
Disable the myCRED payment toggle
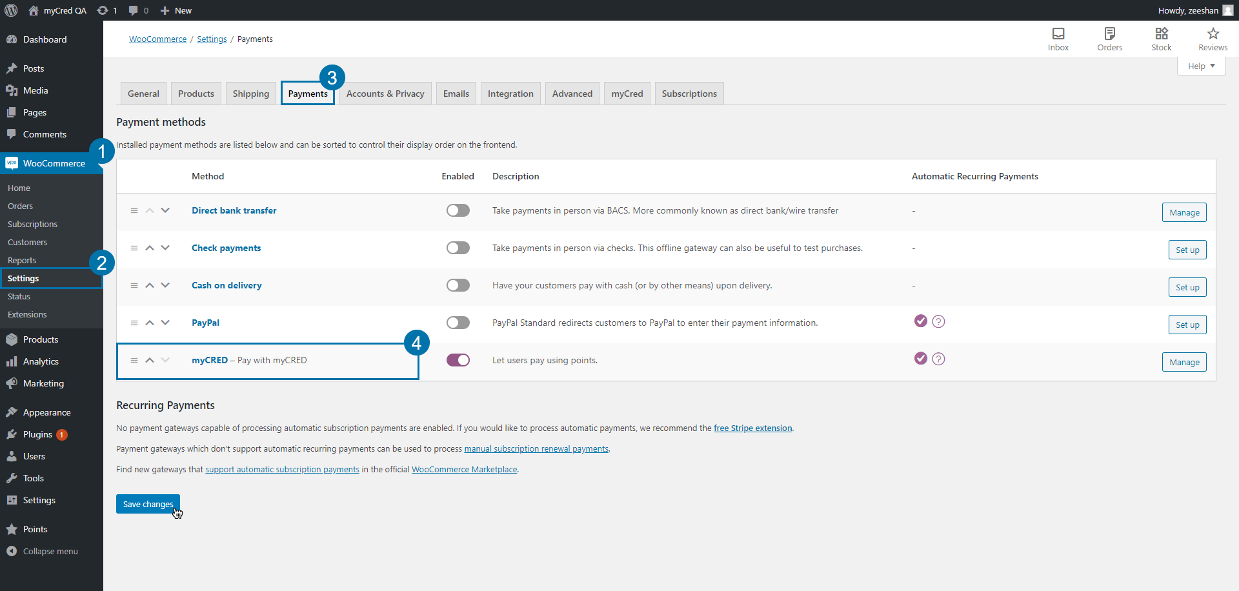(458, 360)
